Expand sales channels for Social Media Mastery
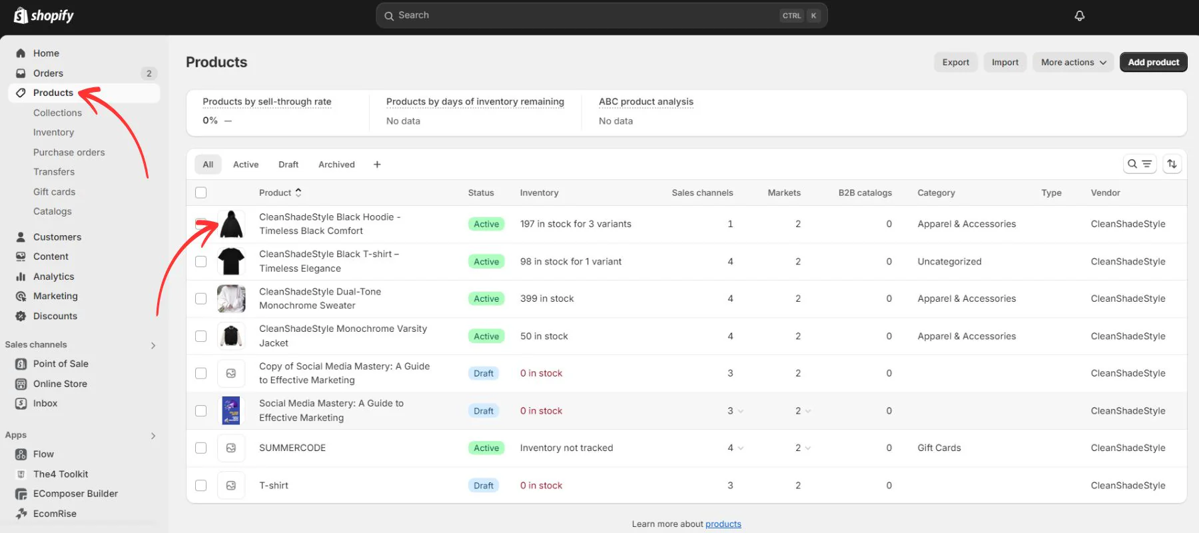This screenshot has width=1199, height=533. [741, 411]
